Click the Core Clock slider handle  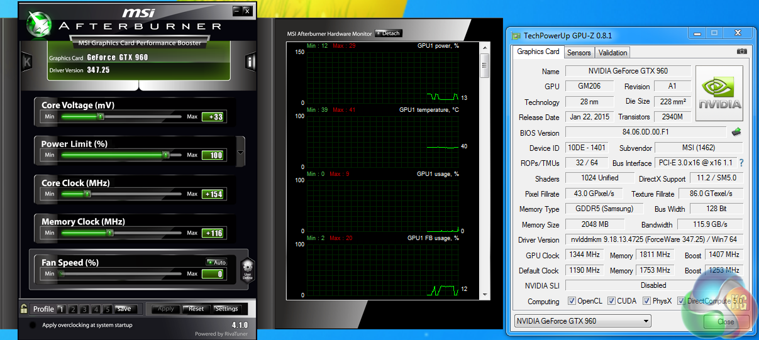(x=87, y=194)
